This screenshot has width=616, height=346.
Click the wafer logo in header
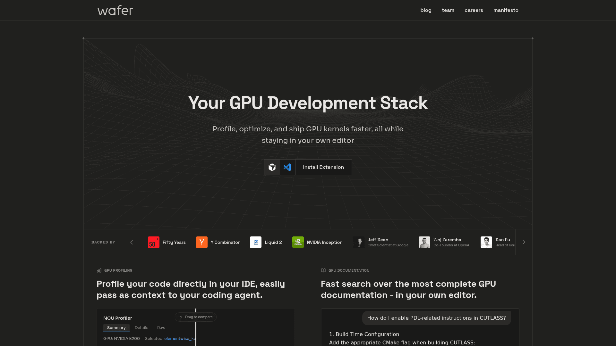115,10
